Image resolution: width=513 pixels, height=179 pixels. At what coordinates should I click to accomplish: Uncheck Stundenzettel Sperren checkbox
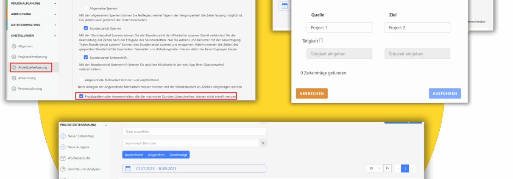click(x=86, y=28)
